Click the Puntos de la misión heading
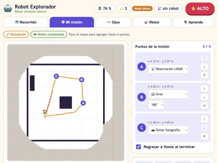Viewport: 218px width, 163px height. click(152, 46)
